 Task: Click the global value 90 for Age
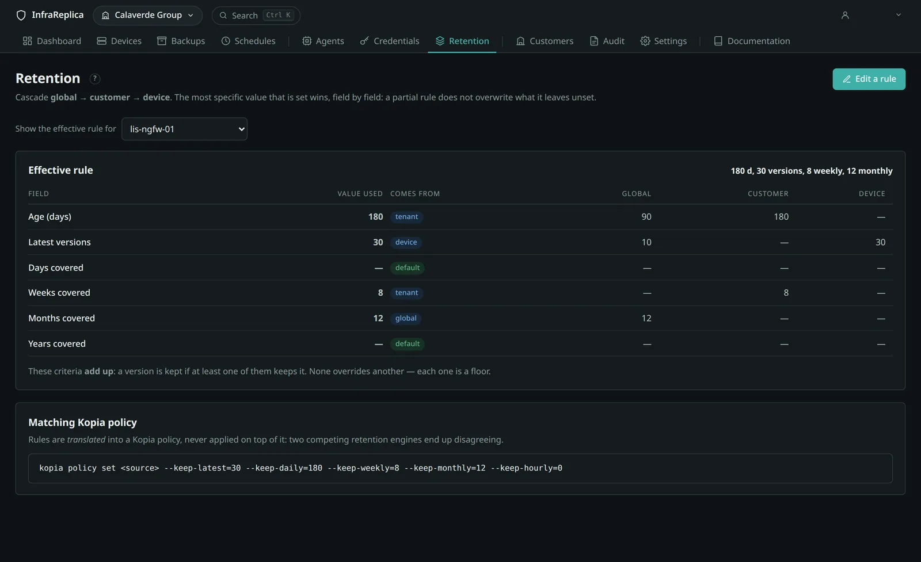coord(646,217)
